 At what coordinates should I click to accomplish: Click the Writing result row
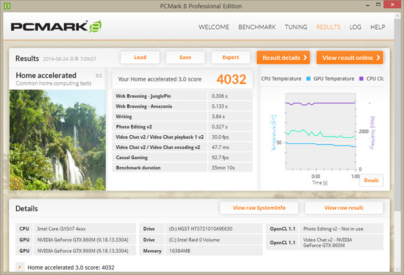(x=182, y=116)
